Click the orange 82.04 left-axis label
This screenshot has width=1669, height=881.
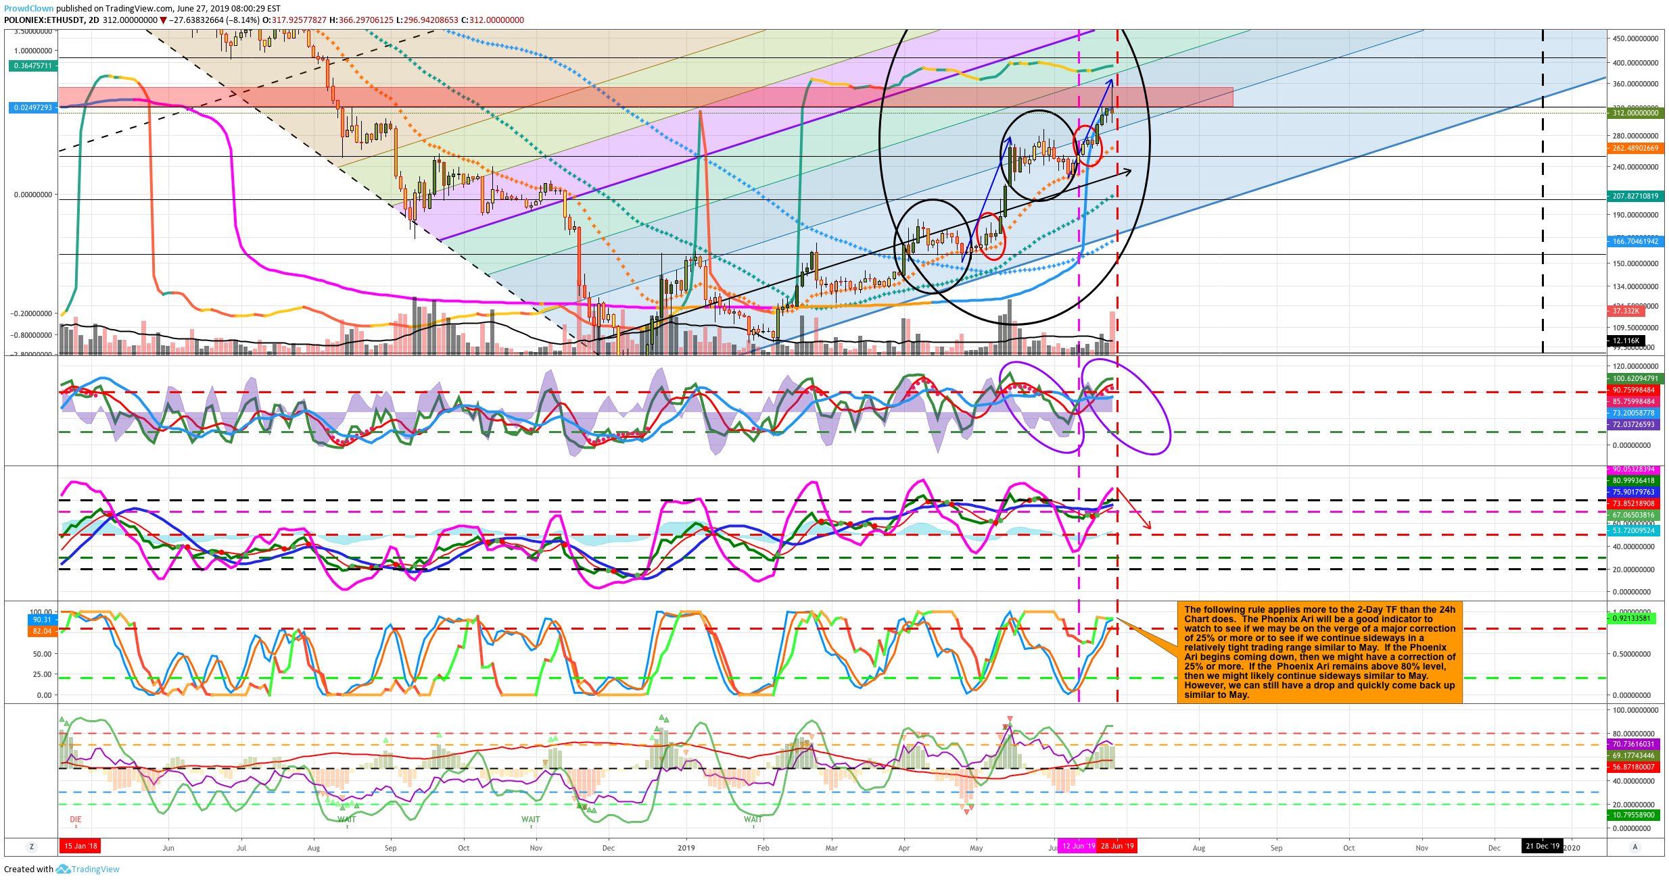click(42, 631)
